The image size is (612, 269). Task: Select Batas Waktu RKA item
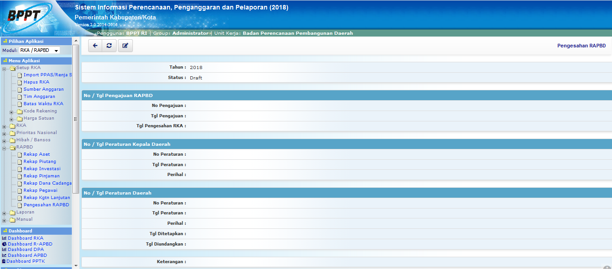[43, 104]
